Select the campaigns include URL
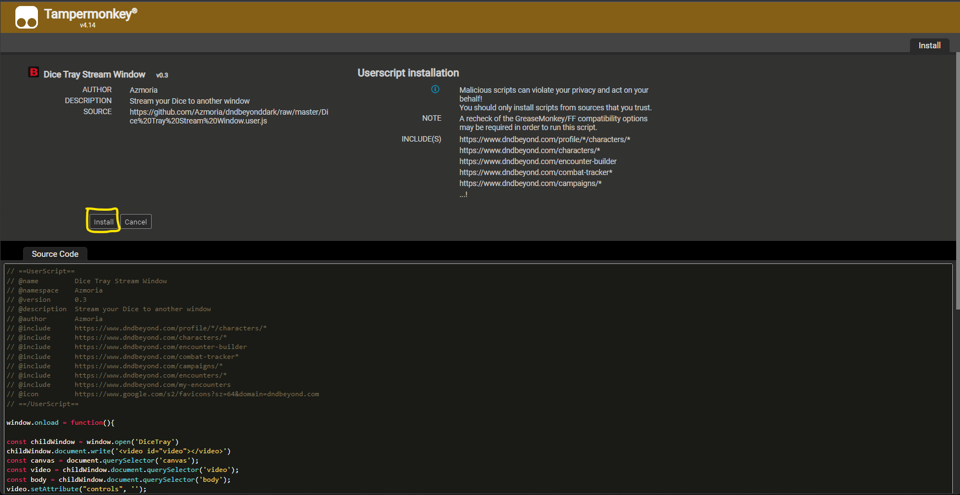Screen dimensions: 960x495 [x=530, y=183]
